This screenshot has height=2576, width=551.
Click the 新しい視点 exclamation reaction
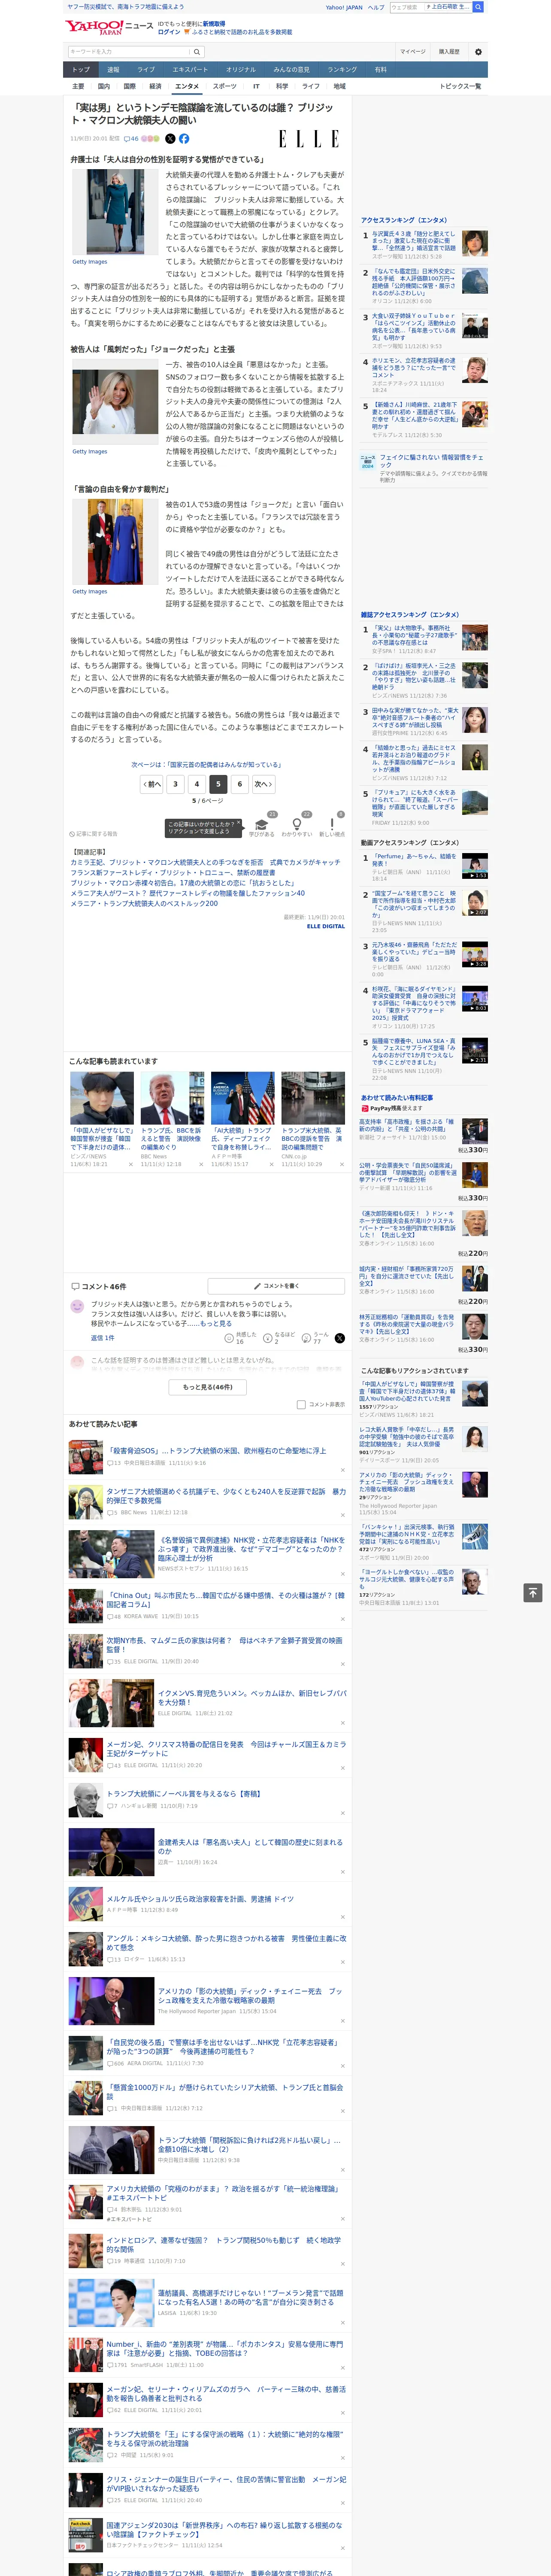click(332, 825)
